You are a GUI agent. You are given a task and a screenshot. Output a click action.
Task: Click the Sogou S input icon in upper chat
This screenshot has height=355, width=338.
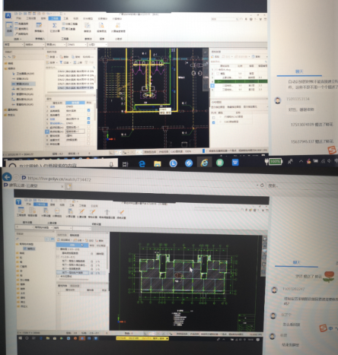click(x=332, y=151)
